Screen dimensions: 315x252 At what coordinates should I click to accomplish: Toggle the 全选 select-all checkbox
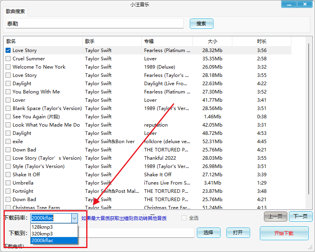[x=184, y=218]
